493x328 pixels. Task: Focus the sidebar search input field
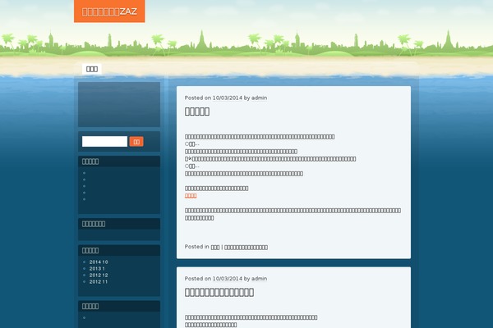pyautogui.click(x=104, y=141)
